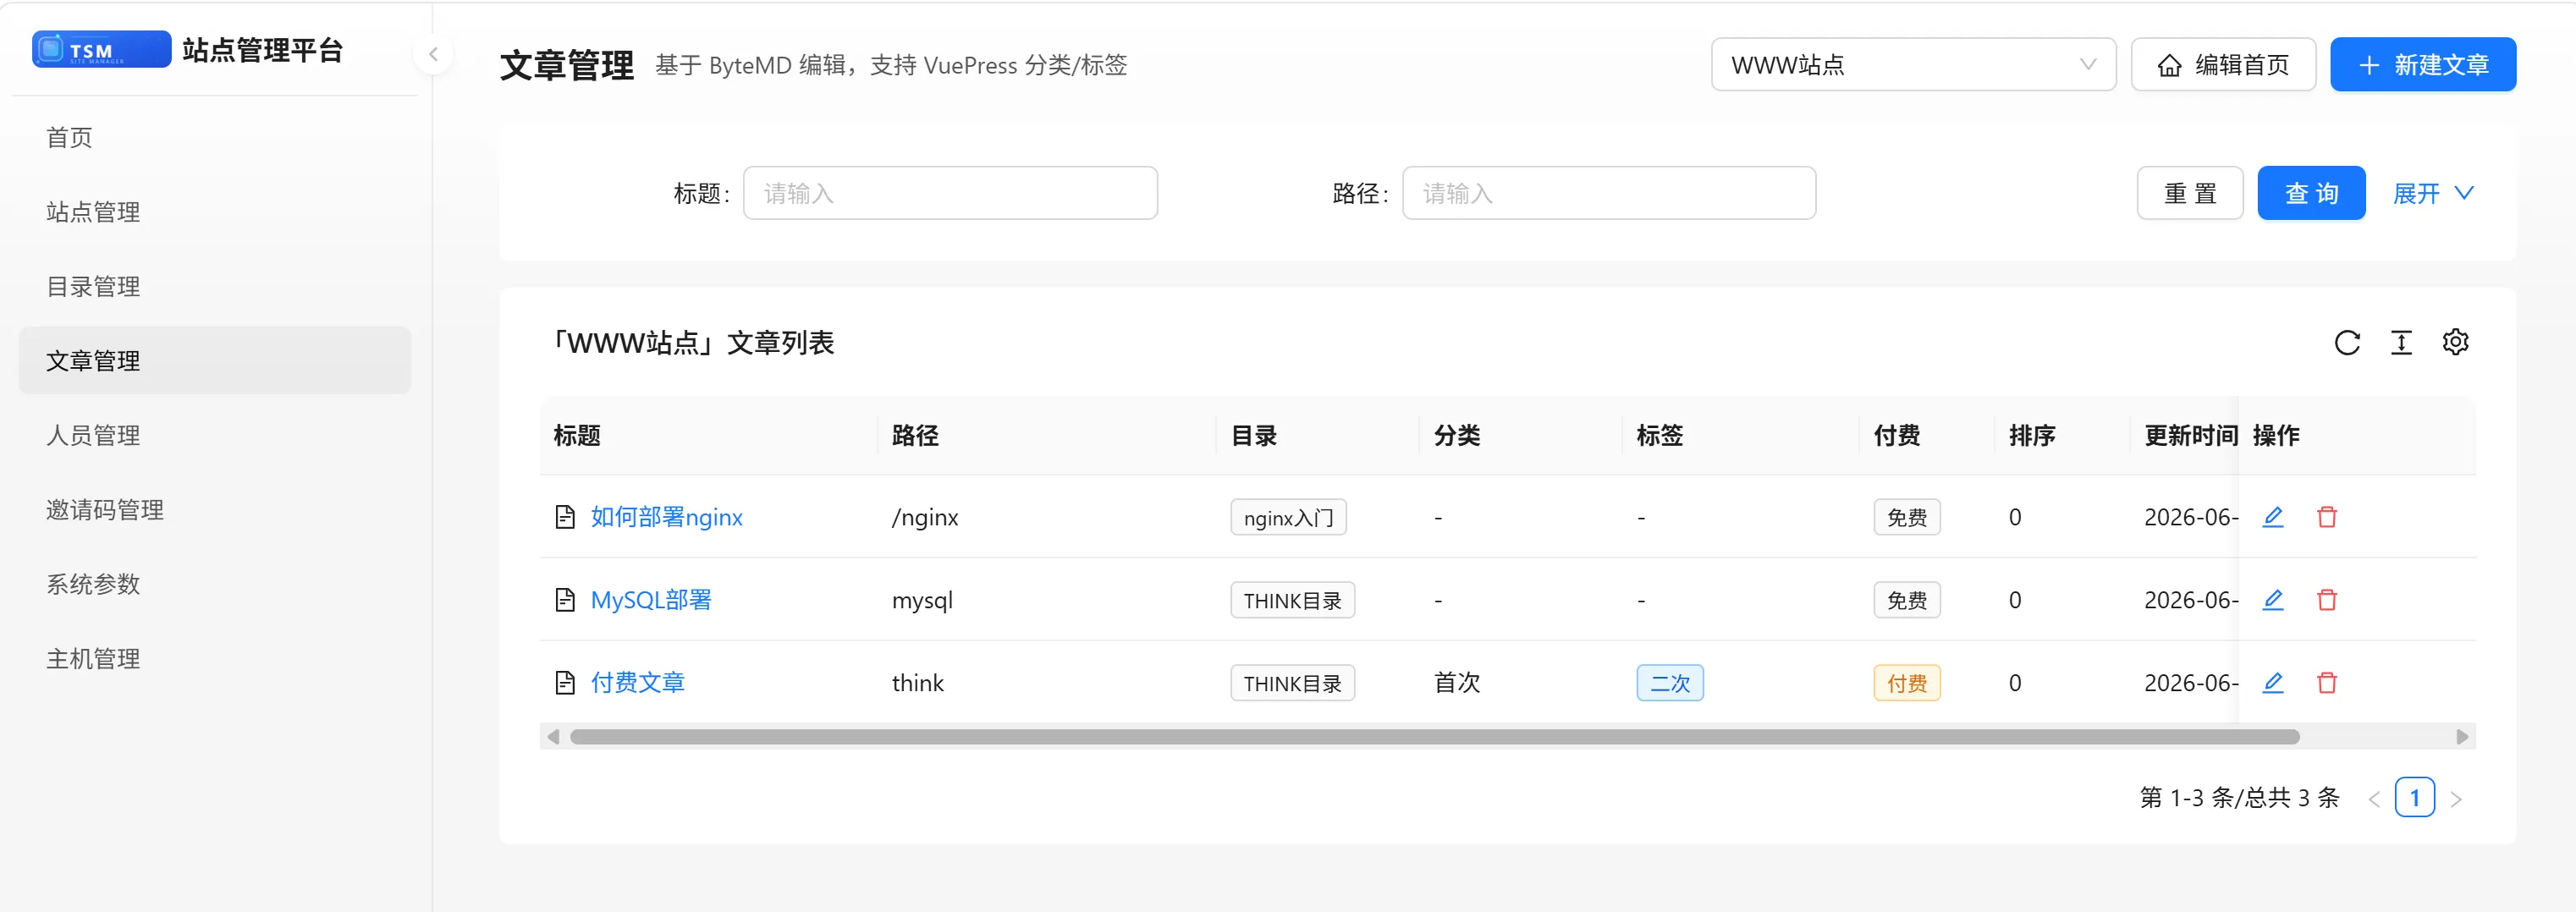Edit the 如何部署nginx article
This screenshot has width=2576, height=912.
(x=2273, y=517)
